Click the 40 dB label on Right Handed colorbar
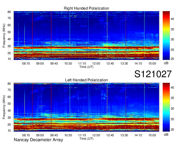177x143 pixels. [172, 19]
